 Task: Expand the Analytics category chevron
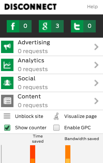click(x=97, y=65)
